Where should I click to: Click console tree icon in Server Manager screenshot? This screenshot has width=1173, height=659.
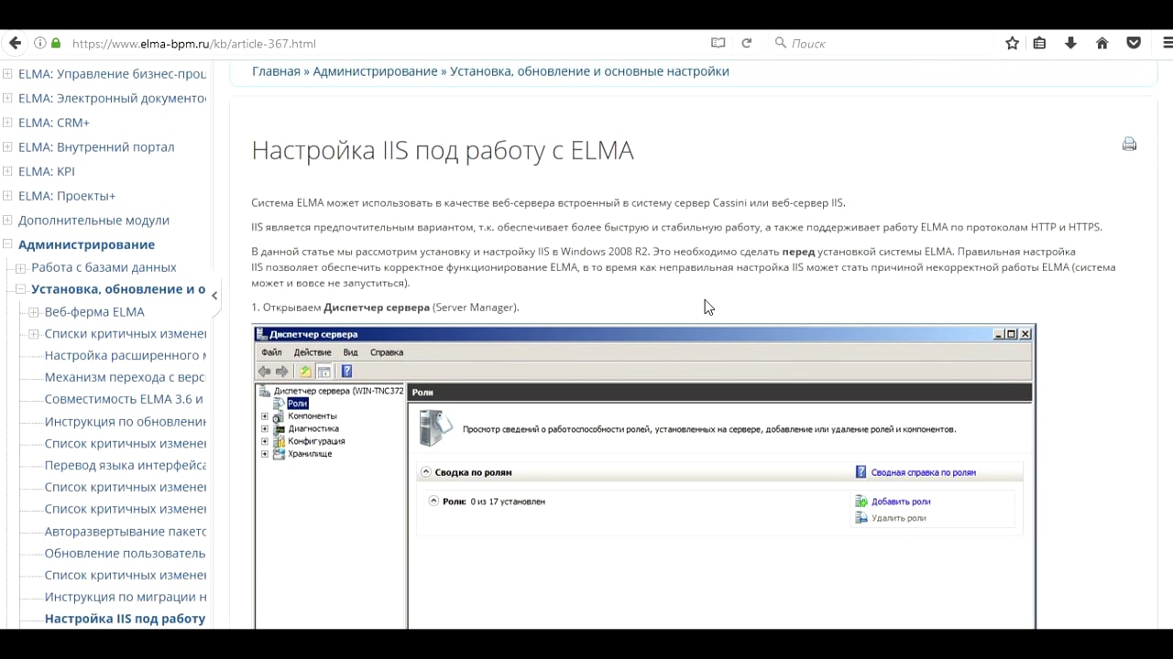tap(323, 371)
